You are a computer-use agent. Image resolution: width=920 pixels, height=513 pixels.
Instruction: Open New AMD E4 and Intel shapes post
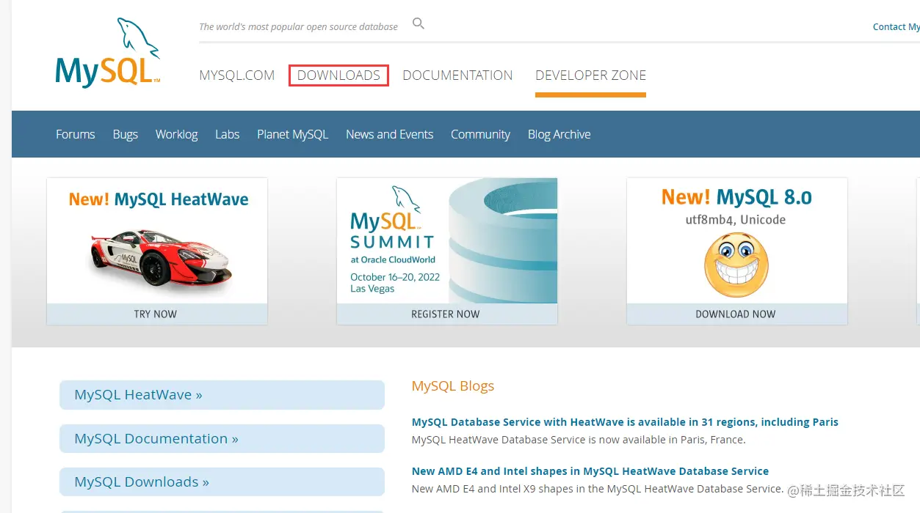pyautogui.click(x=590, y=471)
